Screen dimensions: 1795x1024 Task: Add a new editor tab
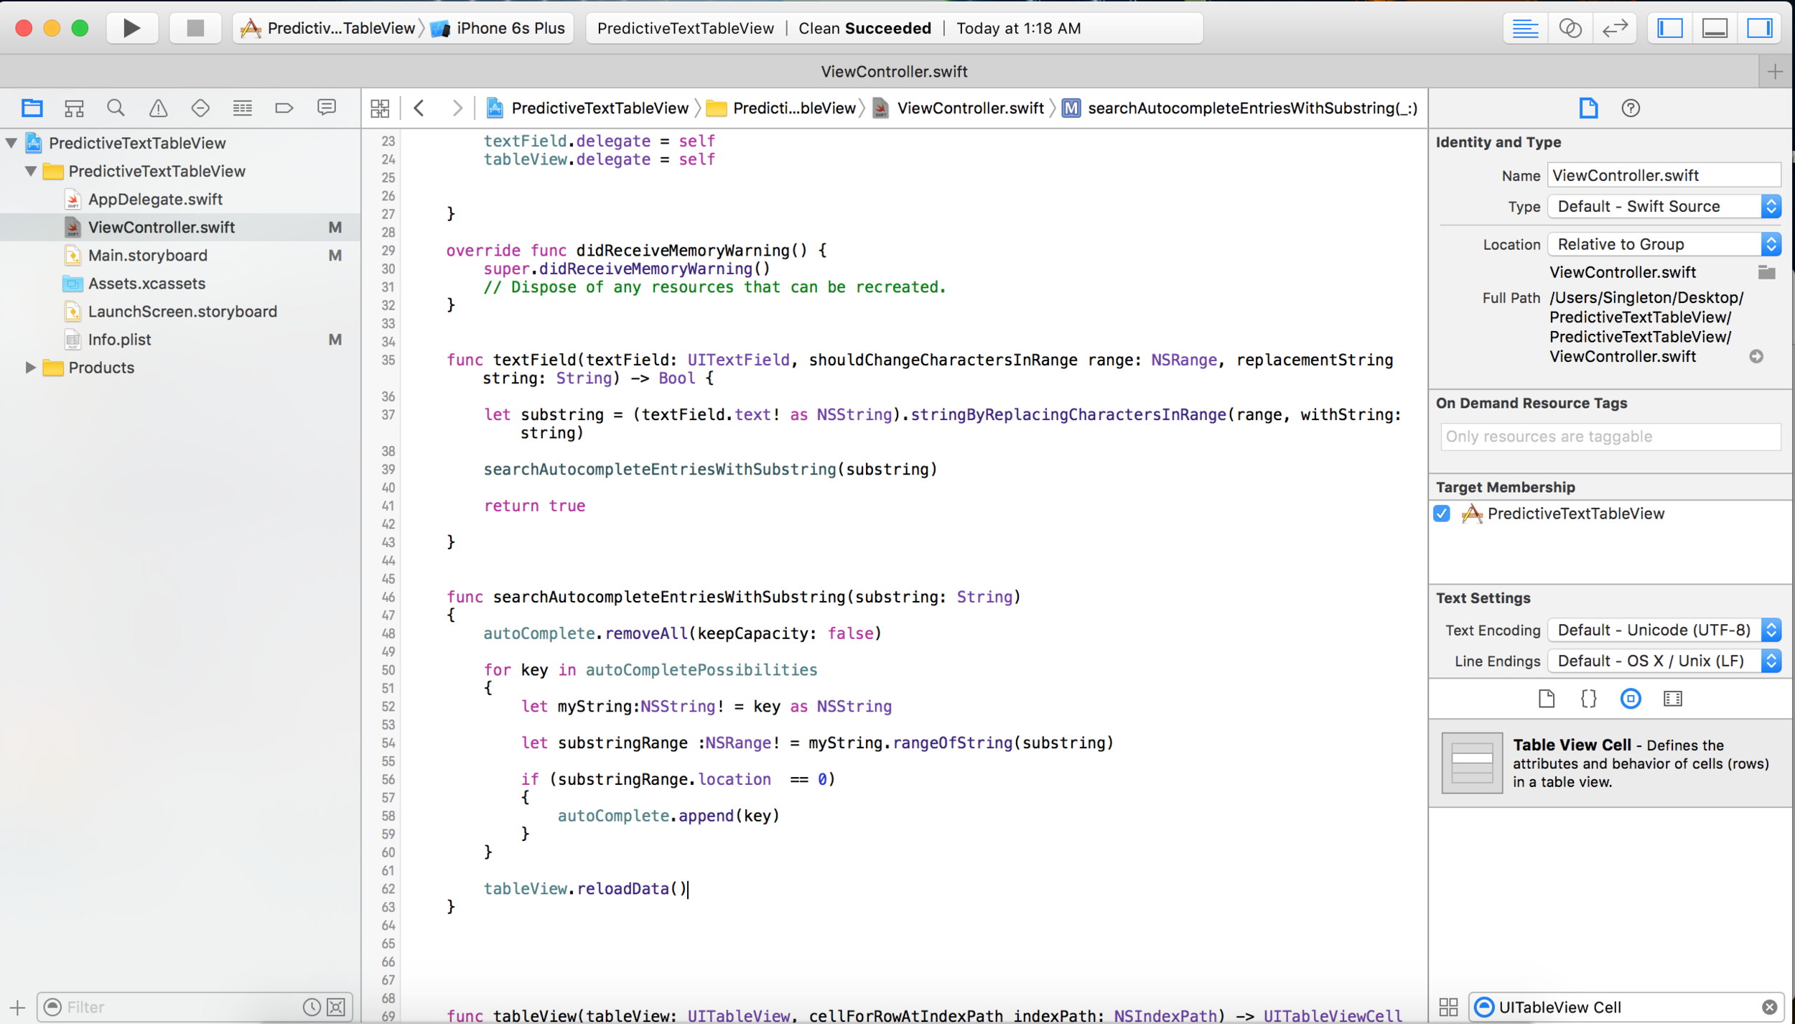click(1775, 72)
